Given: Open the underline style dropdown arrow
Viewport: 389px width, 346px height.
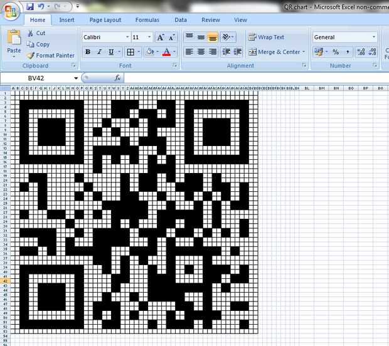Looking at the screenshot, I should pos(119,52).
